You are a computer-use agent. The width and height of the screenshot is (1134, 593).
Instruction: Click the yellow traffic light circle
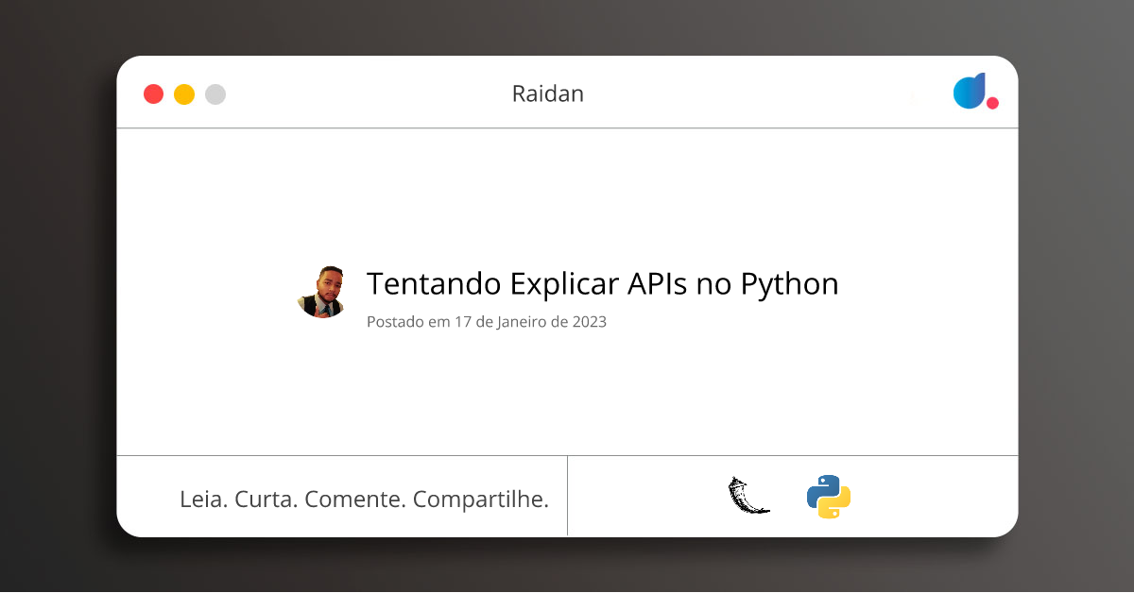point(184,93)
